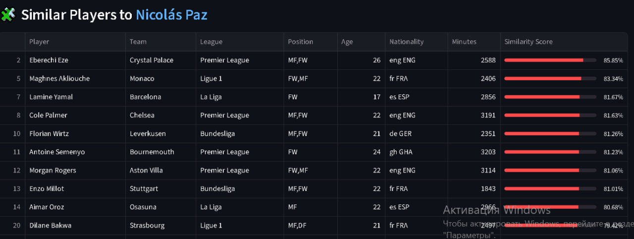Click Lamine Yamal's similarity score bar
The width and height of the screenshot is (634, 239).
tap(550, 97)
